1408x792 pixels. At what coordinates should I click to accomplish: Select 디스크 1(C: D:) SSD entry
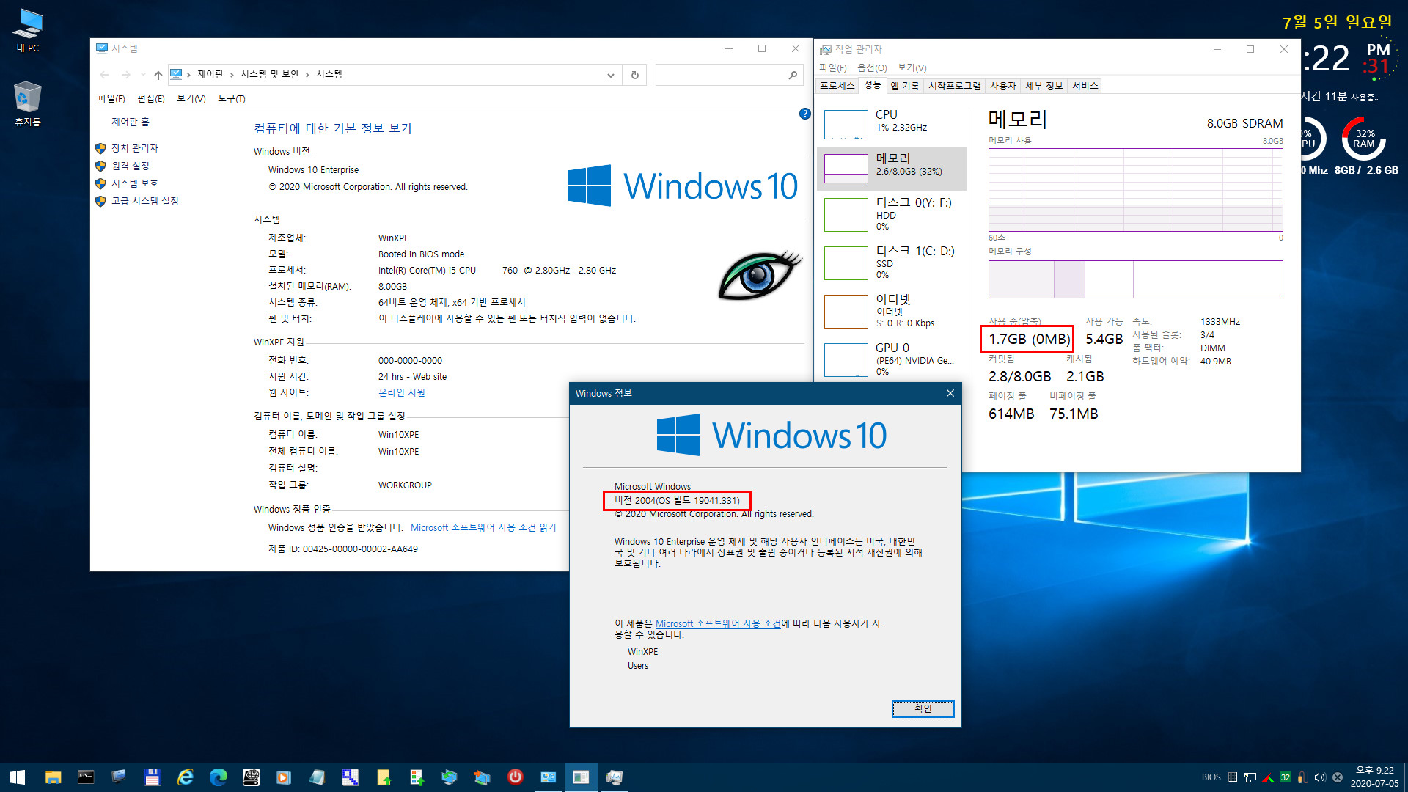coord(892,263)
